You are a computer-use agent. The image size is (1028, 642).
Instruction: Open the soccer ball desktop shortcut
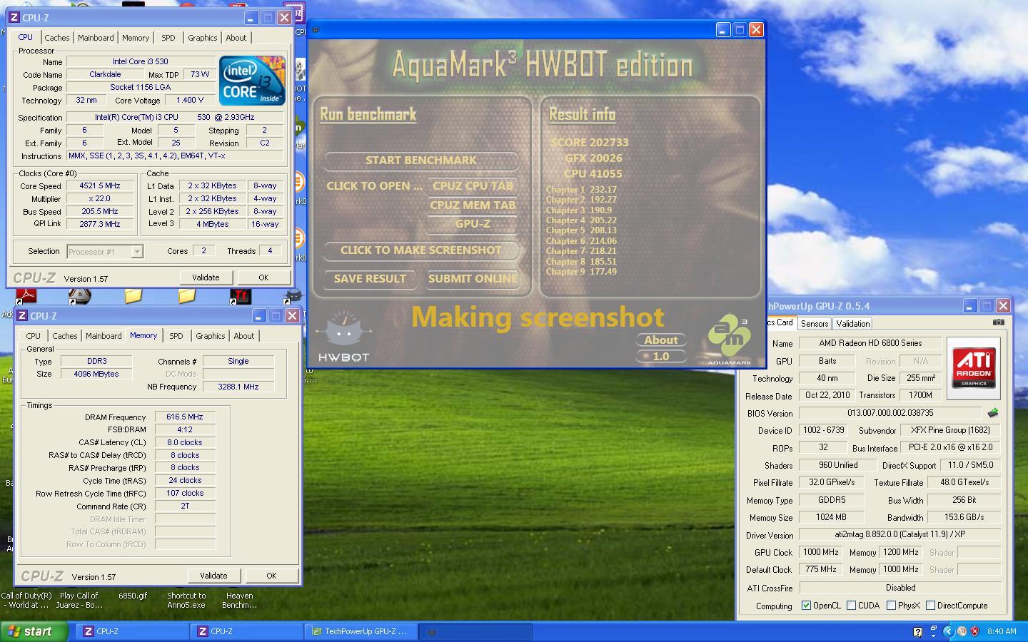pyautogui.click(x=79, y=295)
